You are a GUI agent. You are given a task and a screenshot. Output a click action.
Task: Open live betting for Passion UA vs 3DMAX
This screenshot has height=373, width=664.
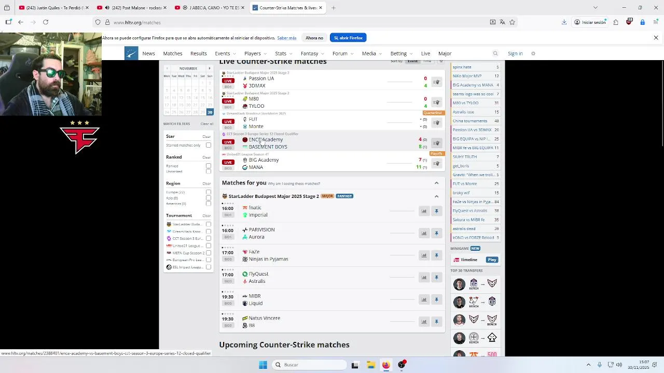point(437,82)
